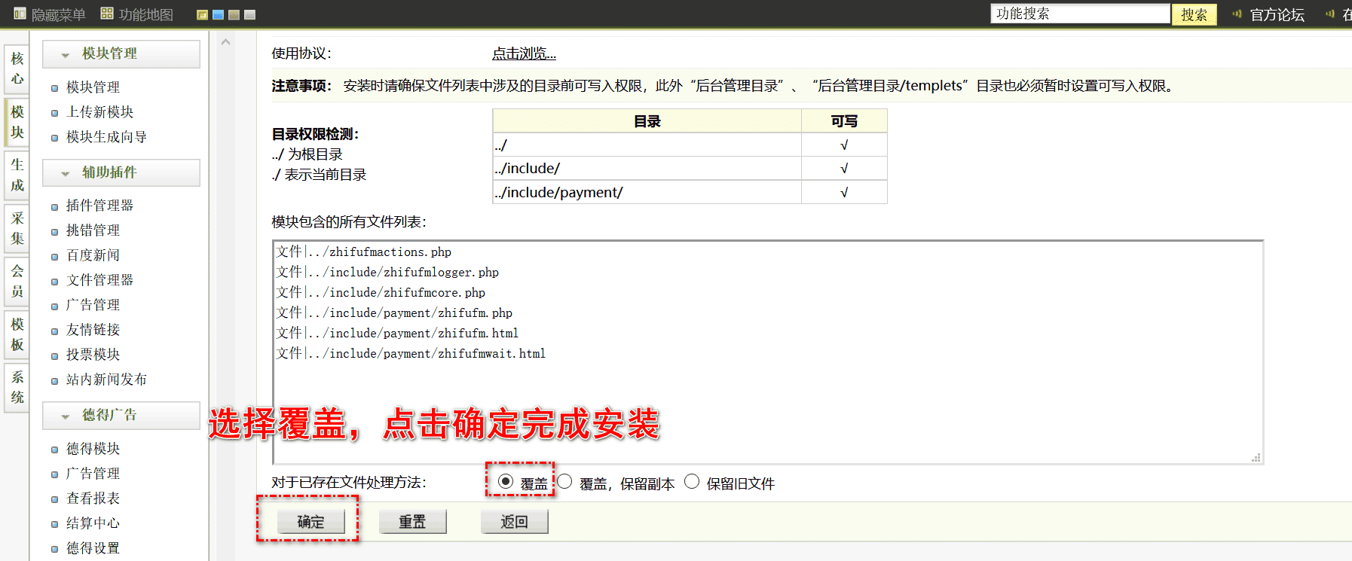Open the 点击浏览... agreement link
The height and width of the screenshot is (561, 1352).
(524, 53)
